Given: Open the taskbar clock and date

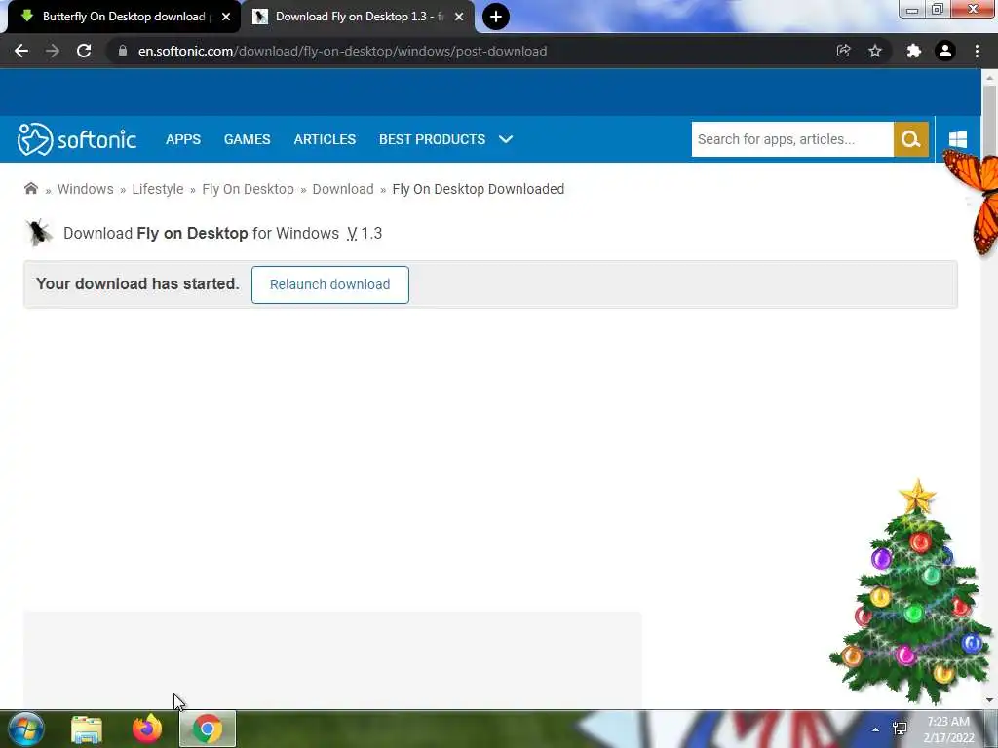Looking at the screenshot, I should click(948, 729).
